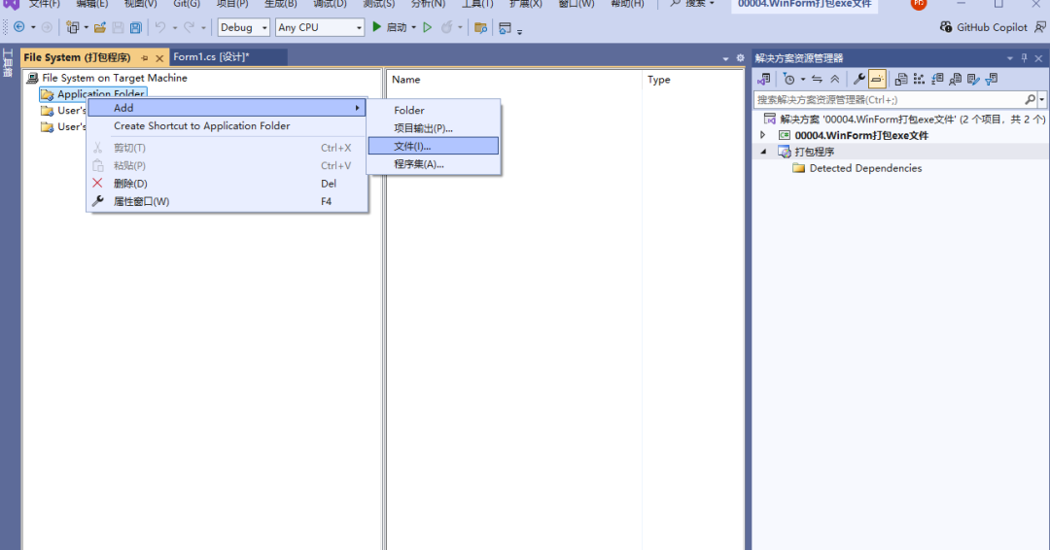
Task: Open the Launch Conditions Editor icon
Action: click(x=991, y=79)
